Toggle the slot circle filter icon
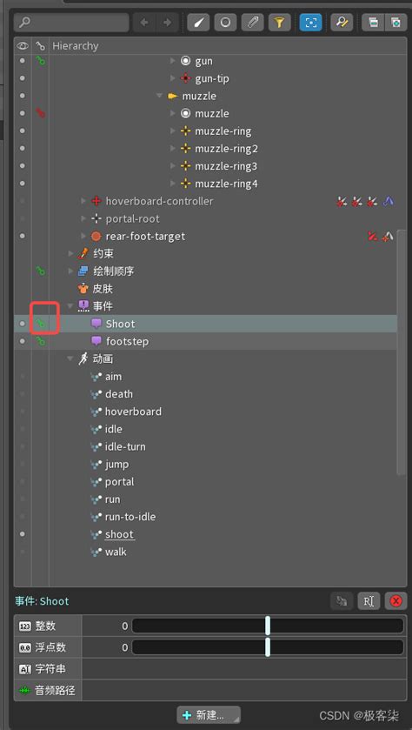 pos(225,23)
